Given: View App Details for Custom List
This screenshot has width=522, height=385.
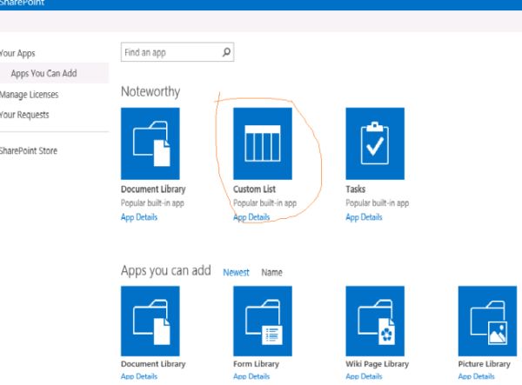Looking at the screenshot, I should [251, 217].
